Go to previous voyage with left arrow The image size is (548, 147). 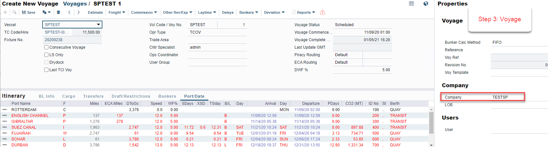tap(69, 12)
